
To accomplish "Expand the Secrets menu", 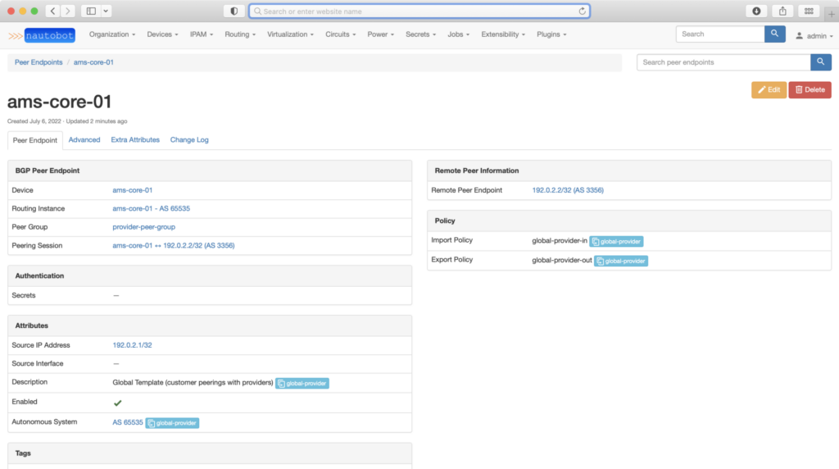I will 420,34.
